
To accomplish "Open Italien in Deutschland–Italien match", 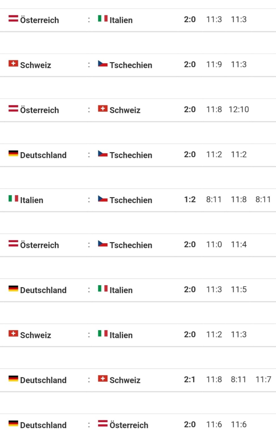I will click(121, 290).
